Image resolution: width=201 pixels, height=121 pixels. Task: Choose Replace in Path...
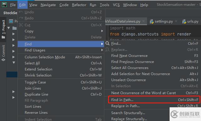click(x=153, y=106)
